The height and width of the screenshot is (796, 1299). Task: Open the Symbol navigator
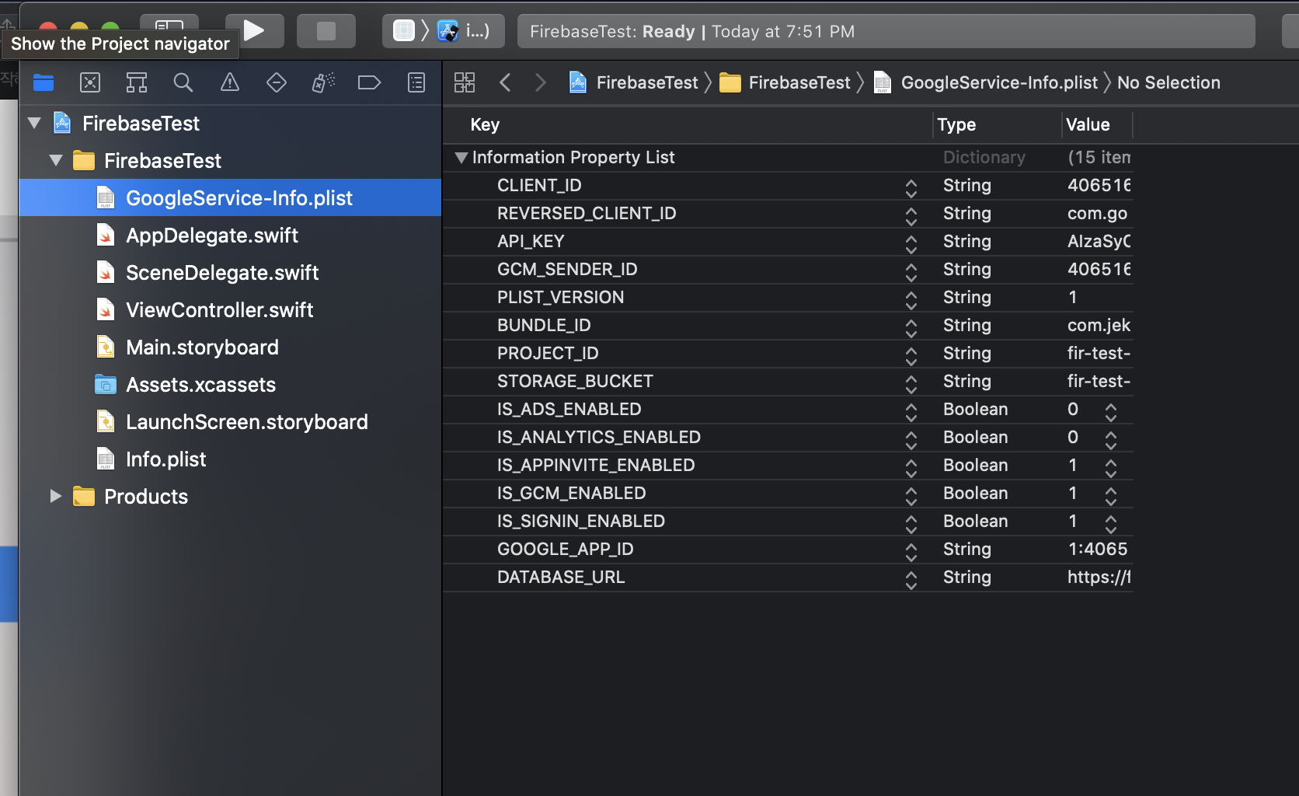pos(137,82)
